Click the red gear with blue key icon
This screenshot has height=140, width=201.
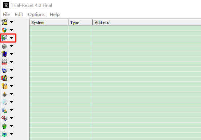(x=4, y=118)
